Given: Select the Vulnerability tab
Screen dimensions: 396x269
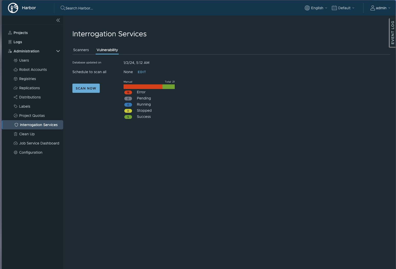Looking at the screenshot, I should [x=107, y=50].
